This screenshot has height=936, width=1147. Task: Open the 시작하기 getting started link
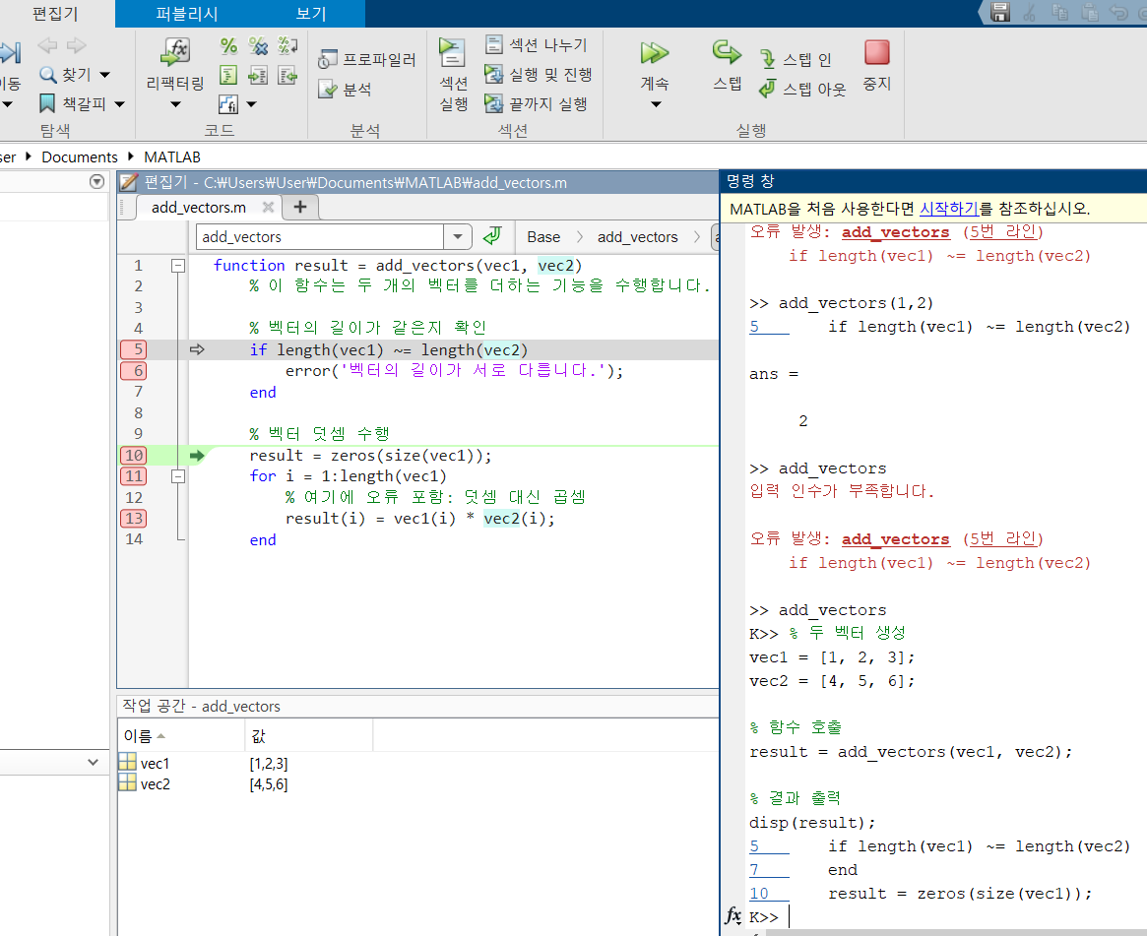[948, 209]
